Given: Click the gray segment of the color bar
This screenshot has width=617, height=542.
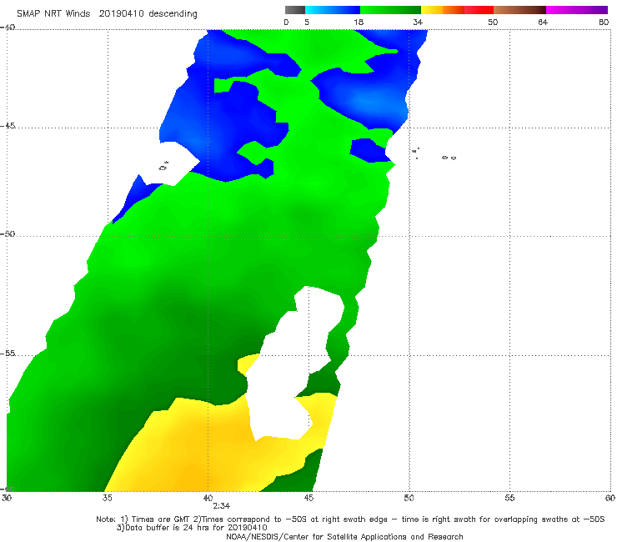Looking at the screenshot, I should (x=294, y=10).
